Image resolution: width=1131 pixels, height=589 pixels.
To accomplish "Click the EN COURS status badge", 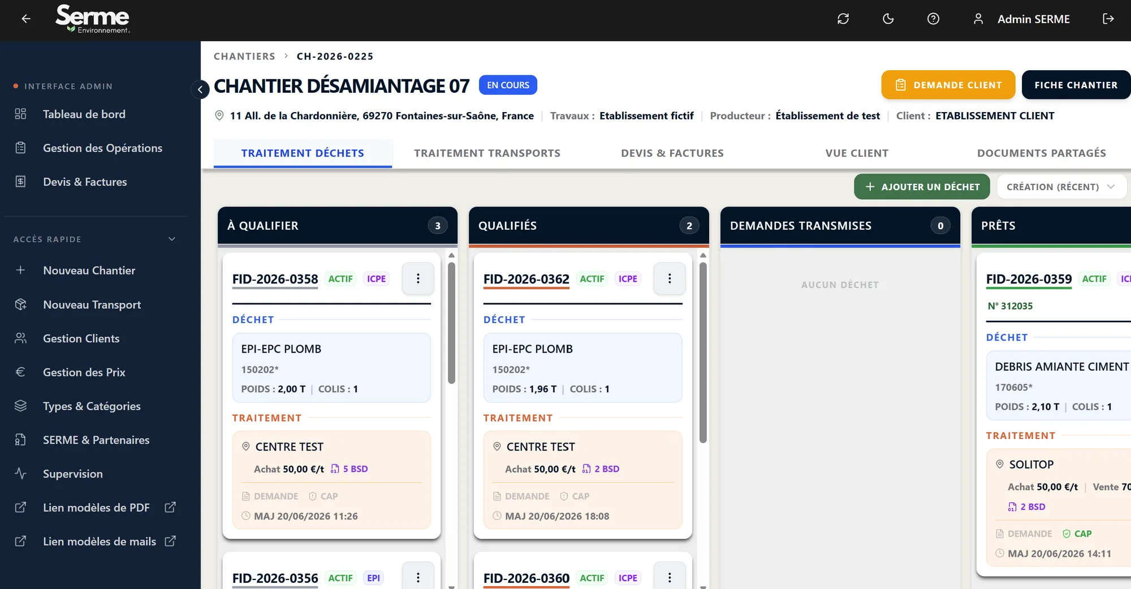I will [x=508, y=85].
